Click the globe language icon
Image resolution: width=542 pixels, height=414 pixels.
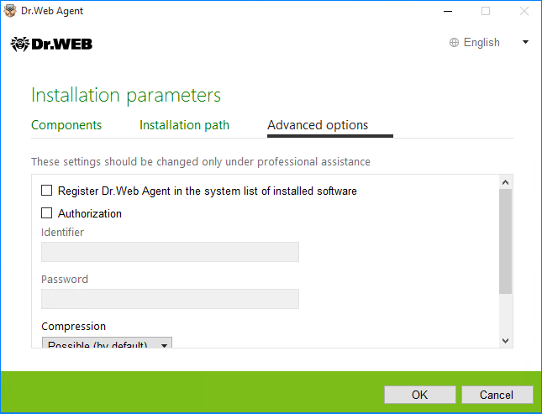tap(454, 43)
